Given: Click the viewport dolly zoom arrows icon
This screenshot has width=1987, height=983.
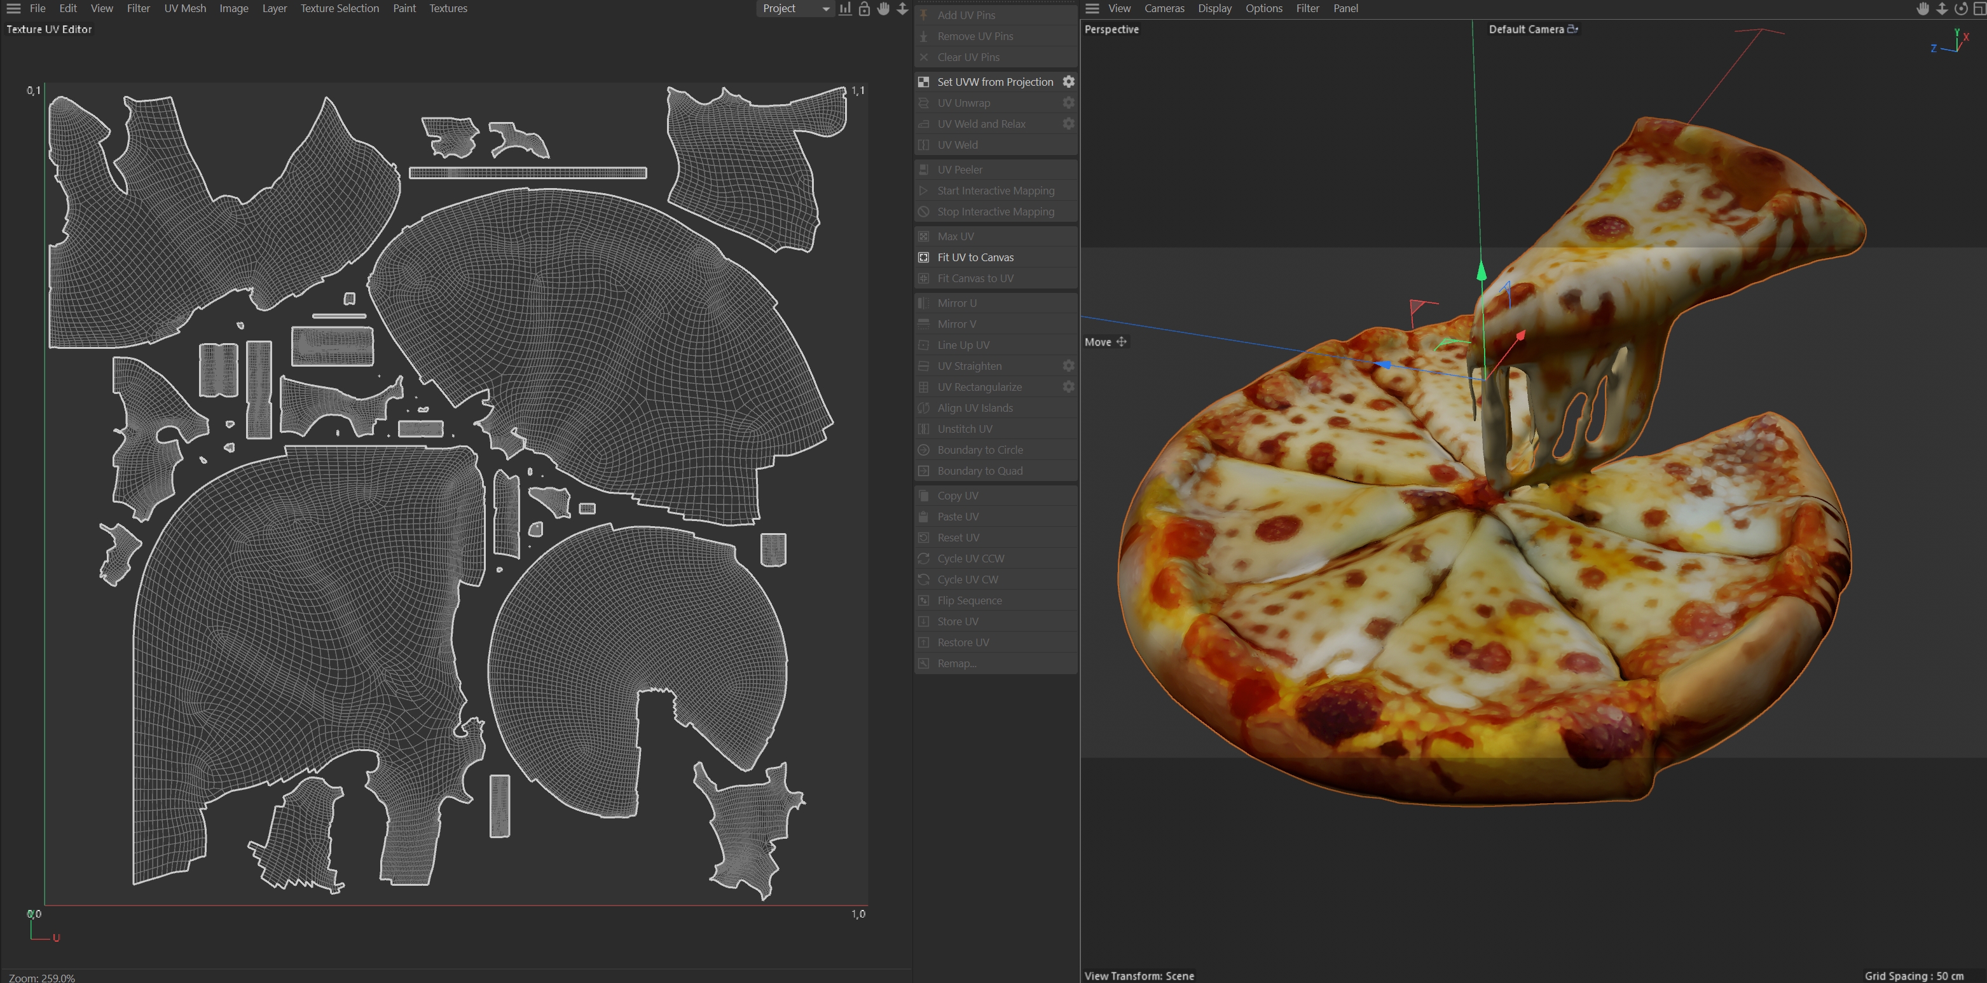Looking at the screenshot, I should point(1941,8).
